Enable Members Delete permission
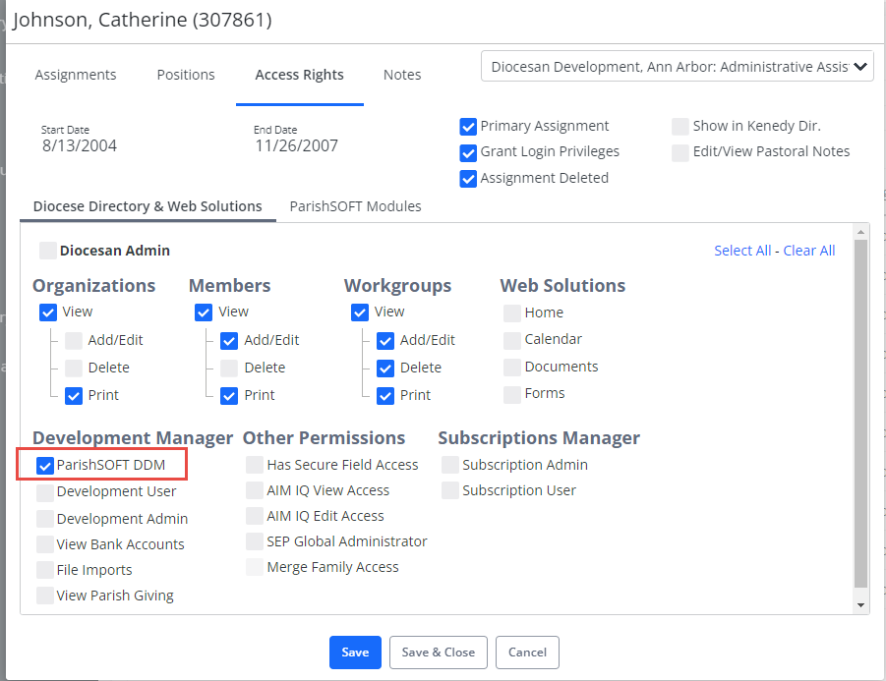The width and height of the screenshot is (886, 681). 229,369
